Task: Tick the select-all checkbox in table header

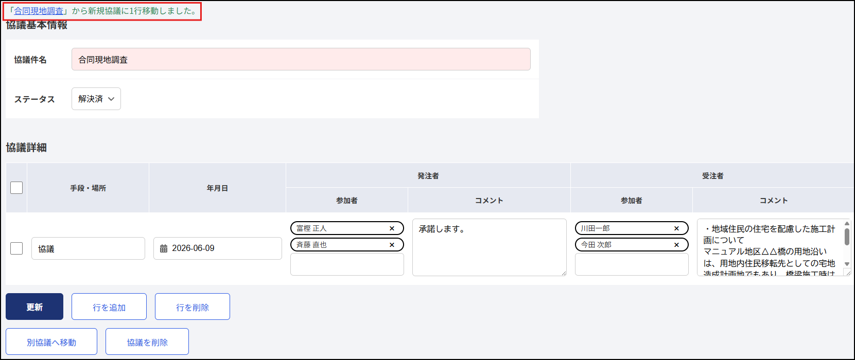Action: [16, 188]
